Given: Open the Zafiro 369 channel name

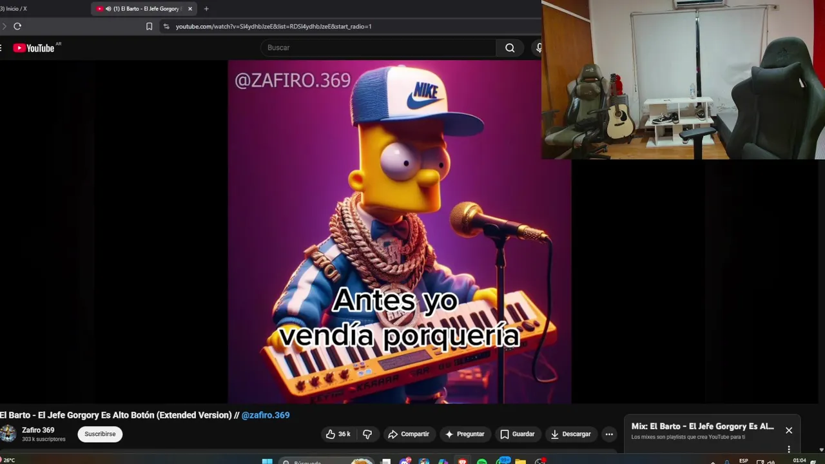Looking at the screenshot, I should [38, 430].
